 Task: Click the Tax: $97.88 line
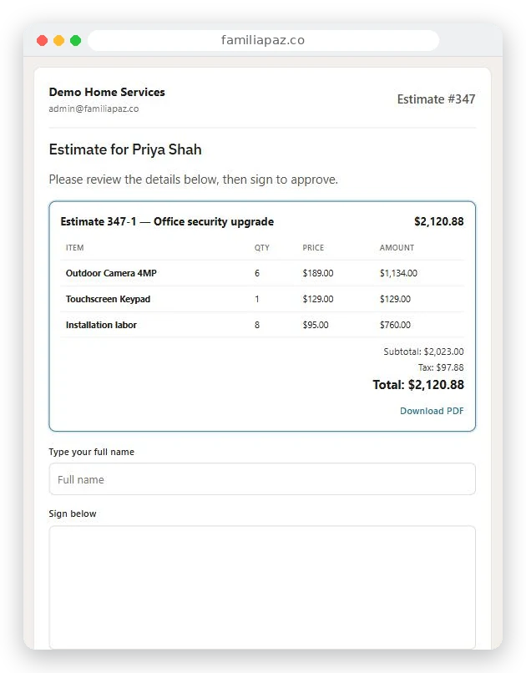tap(441, 367)
